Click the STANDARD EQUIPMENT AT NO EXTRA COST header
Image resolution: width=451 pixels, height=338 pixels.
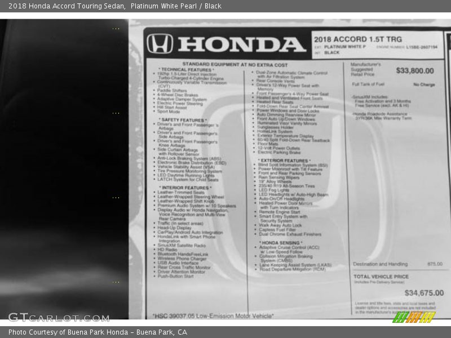(235, 65)
